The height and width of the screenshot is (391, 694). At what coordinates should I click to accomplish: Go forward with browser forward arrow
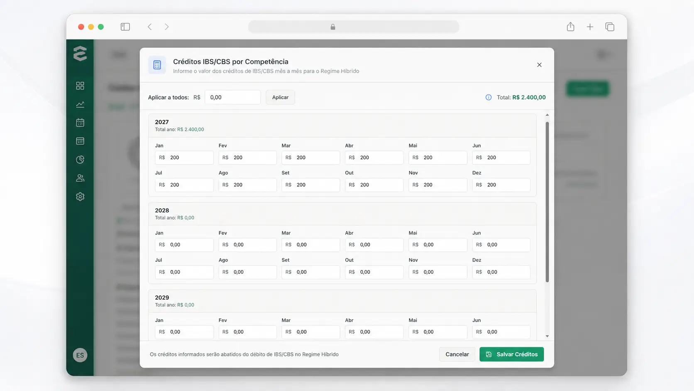166,27
